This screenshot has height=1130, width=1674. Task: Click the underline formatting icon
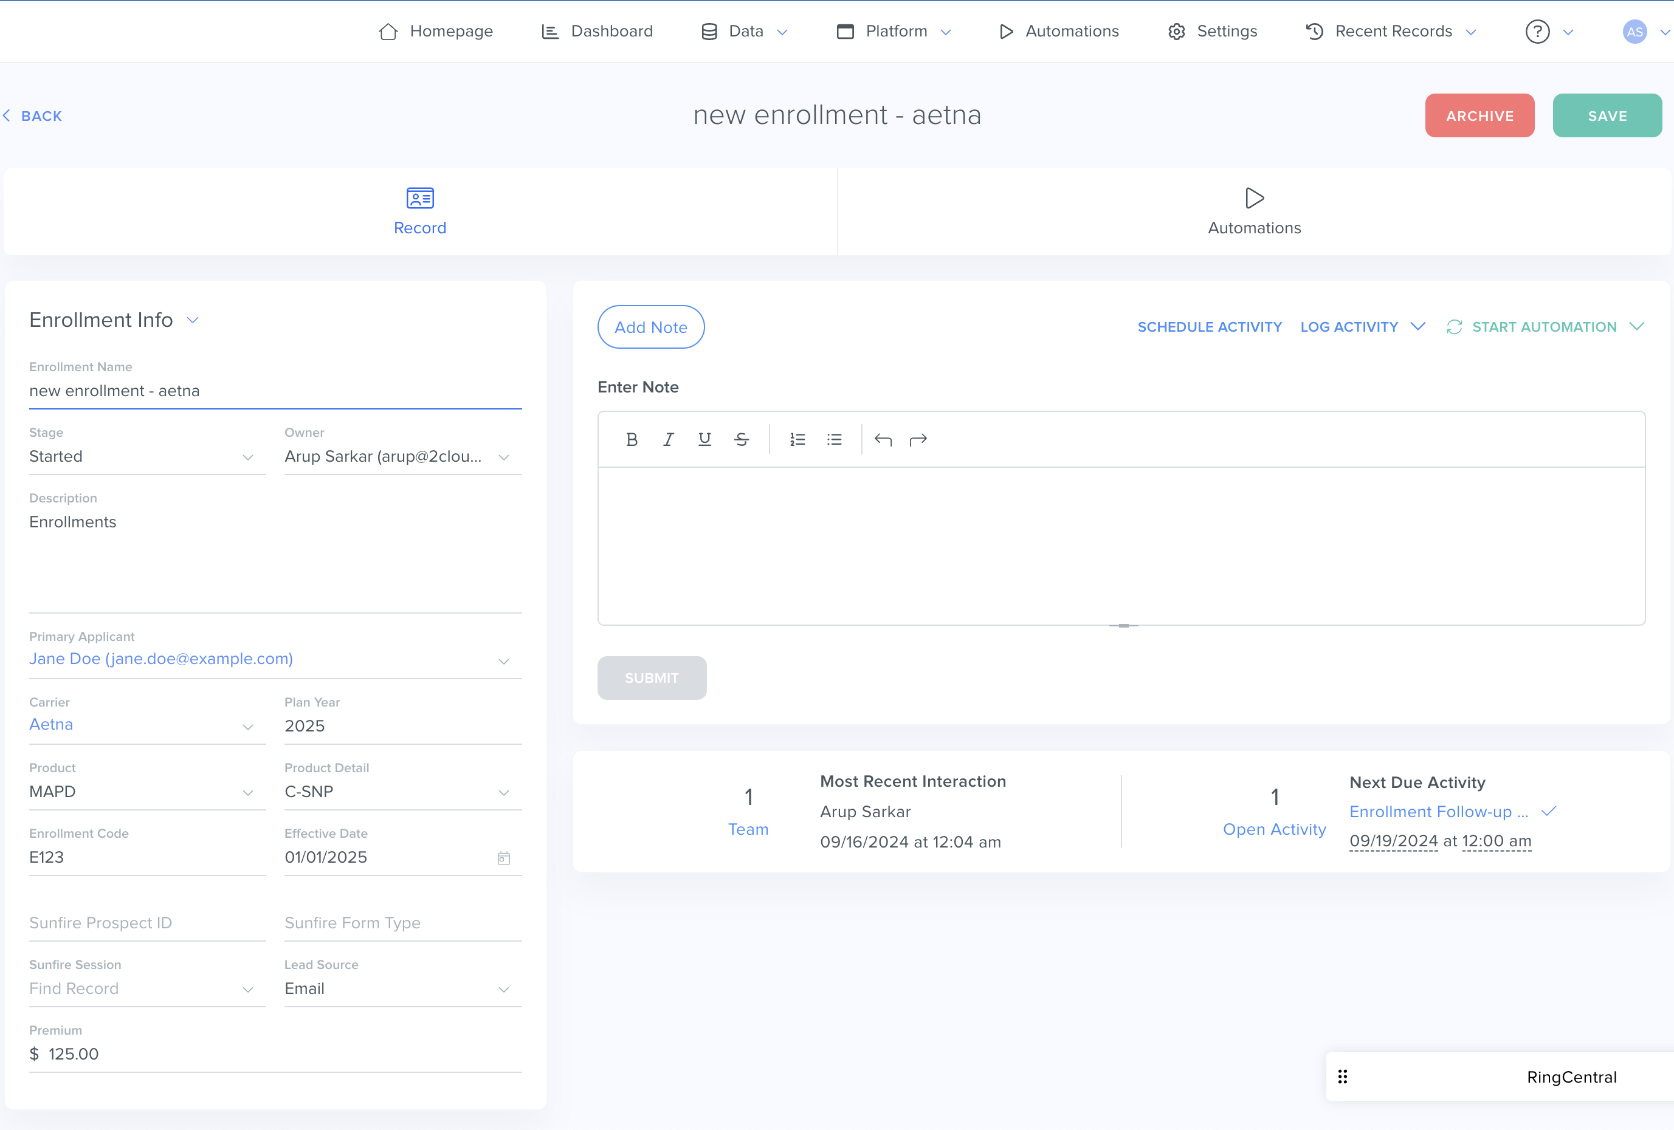point(704,440)
